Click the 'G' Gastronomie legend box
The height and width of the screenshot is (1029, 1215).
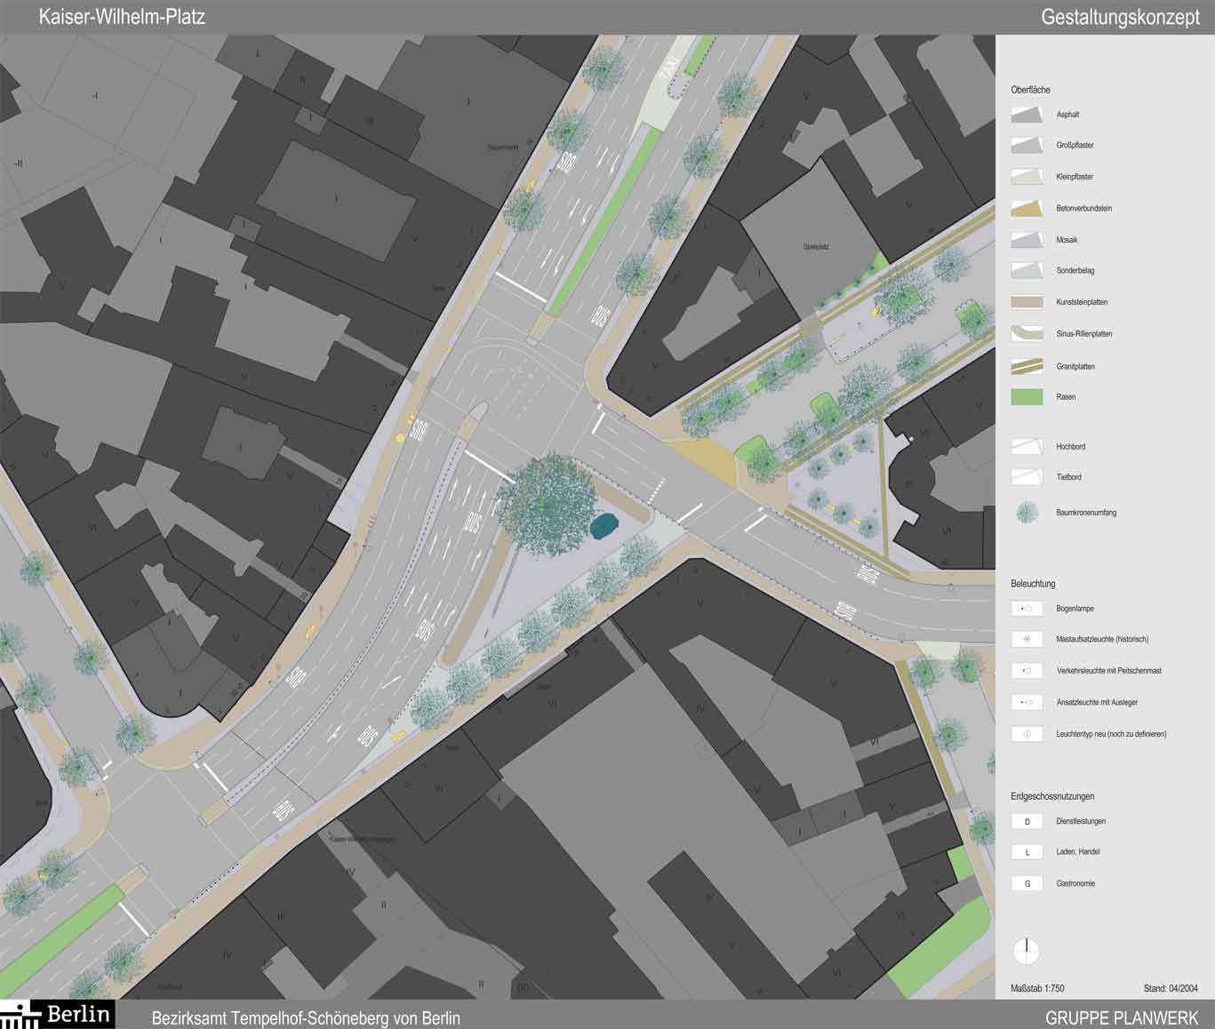click(x=1027, y=883)
